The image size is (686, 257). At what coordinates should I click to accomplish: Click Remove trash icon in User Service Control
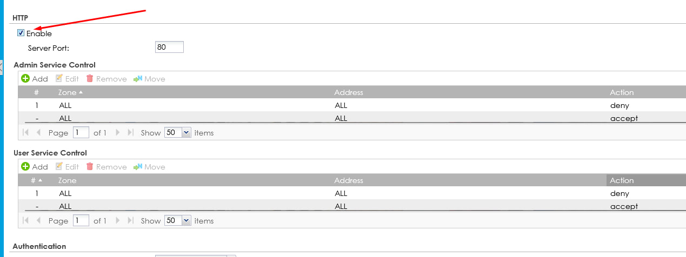click(x=90, y=167)
